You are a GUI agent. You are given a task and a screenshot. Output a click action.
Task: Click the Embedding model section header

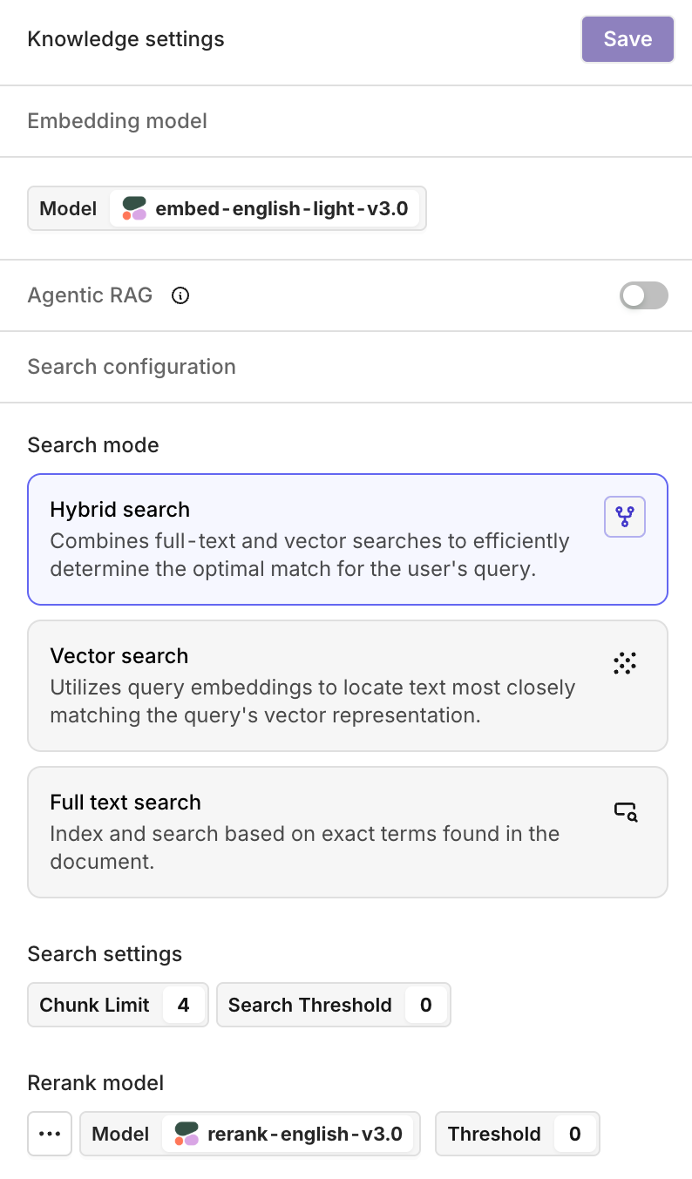tap(118, 121)
